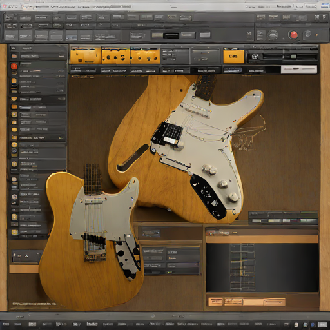Click the dark graph display in the bottom-right panel
This screenshot has width=330, height=330.
click(262, 267)
